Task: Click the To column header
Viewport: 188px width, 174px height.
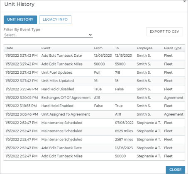Action: click(x=117, y=48)
